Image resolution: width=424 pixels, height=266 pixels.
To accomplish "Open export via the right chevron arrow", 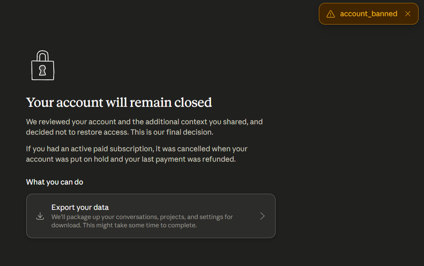I will pos(262,216).
